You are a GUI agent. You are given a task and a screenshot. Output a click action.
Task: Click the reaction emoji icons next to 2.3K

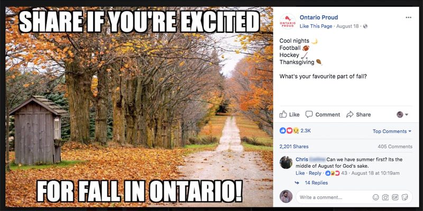tap(289, 130)
